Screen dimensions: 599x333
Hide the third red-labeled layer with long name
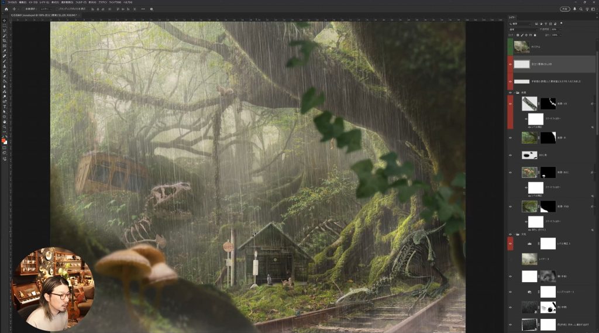510,81
